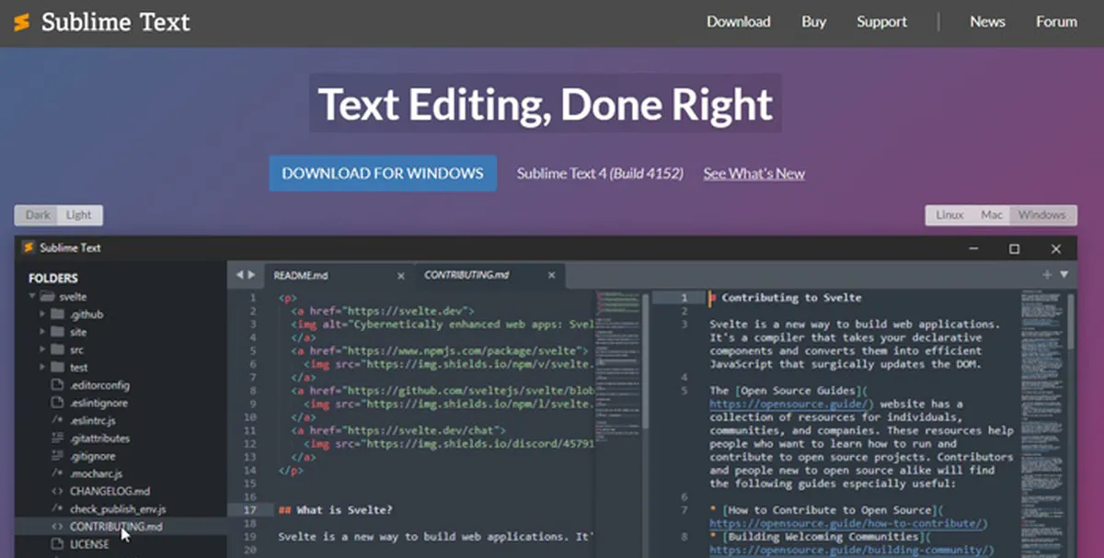Click the .mocharc.js file type icon
1104x558 pixels.
click(x=58, y=473)
